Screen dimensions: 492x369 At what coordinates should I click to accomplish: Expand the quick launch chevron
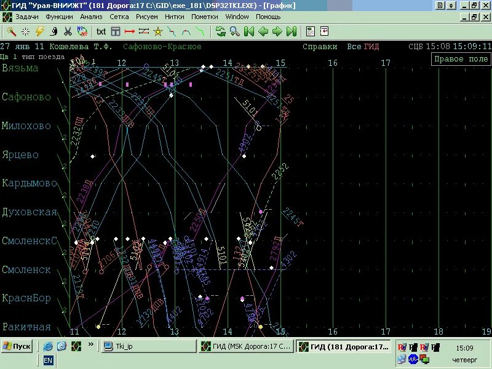[x=90, y=344]
